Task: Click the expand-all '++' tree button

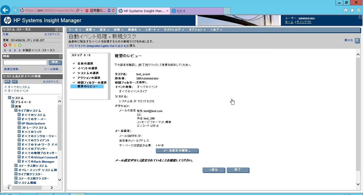Action: pos(7,82)
